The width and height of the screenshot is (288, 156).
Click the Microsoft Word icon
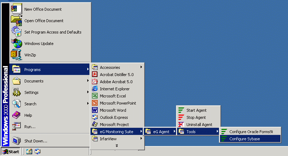(95, 110)
